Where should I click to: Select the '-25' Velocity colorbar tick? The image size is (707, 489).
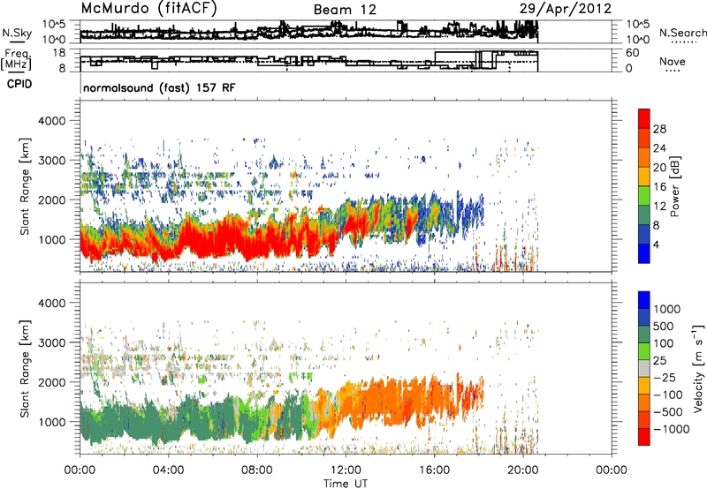point(665,378)
